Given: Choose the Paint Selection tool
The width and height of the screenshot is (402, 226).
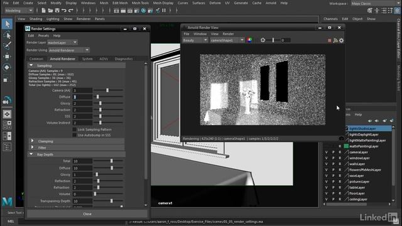Looking at the screenshot, I should pos(7,46).
